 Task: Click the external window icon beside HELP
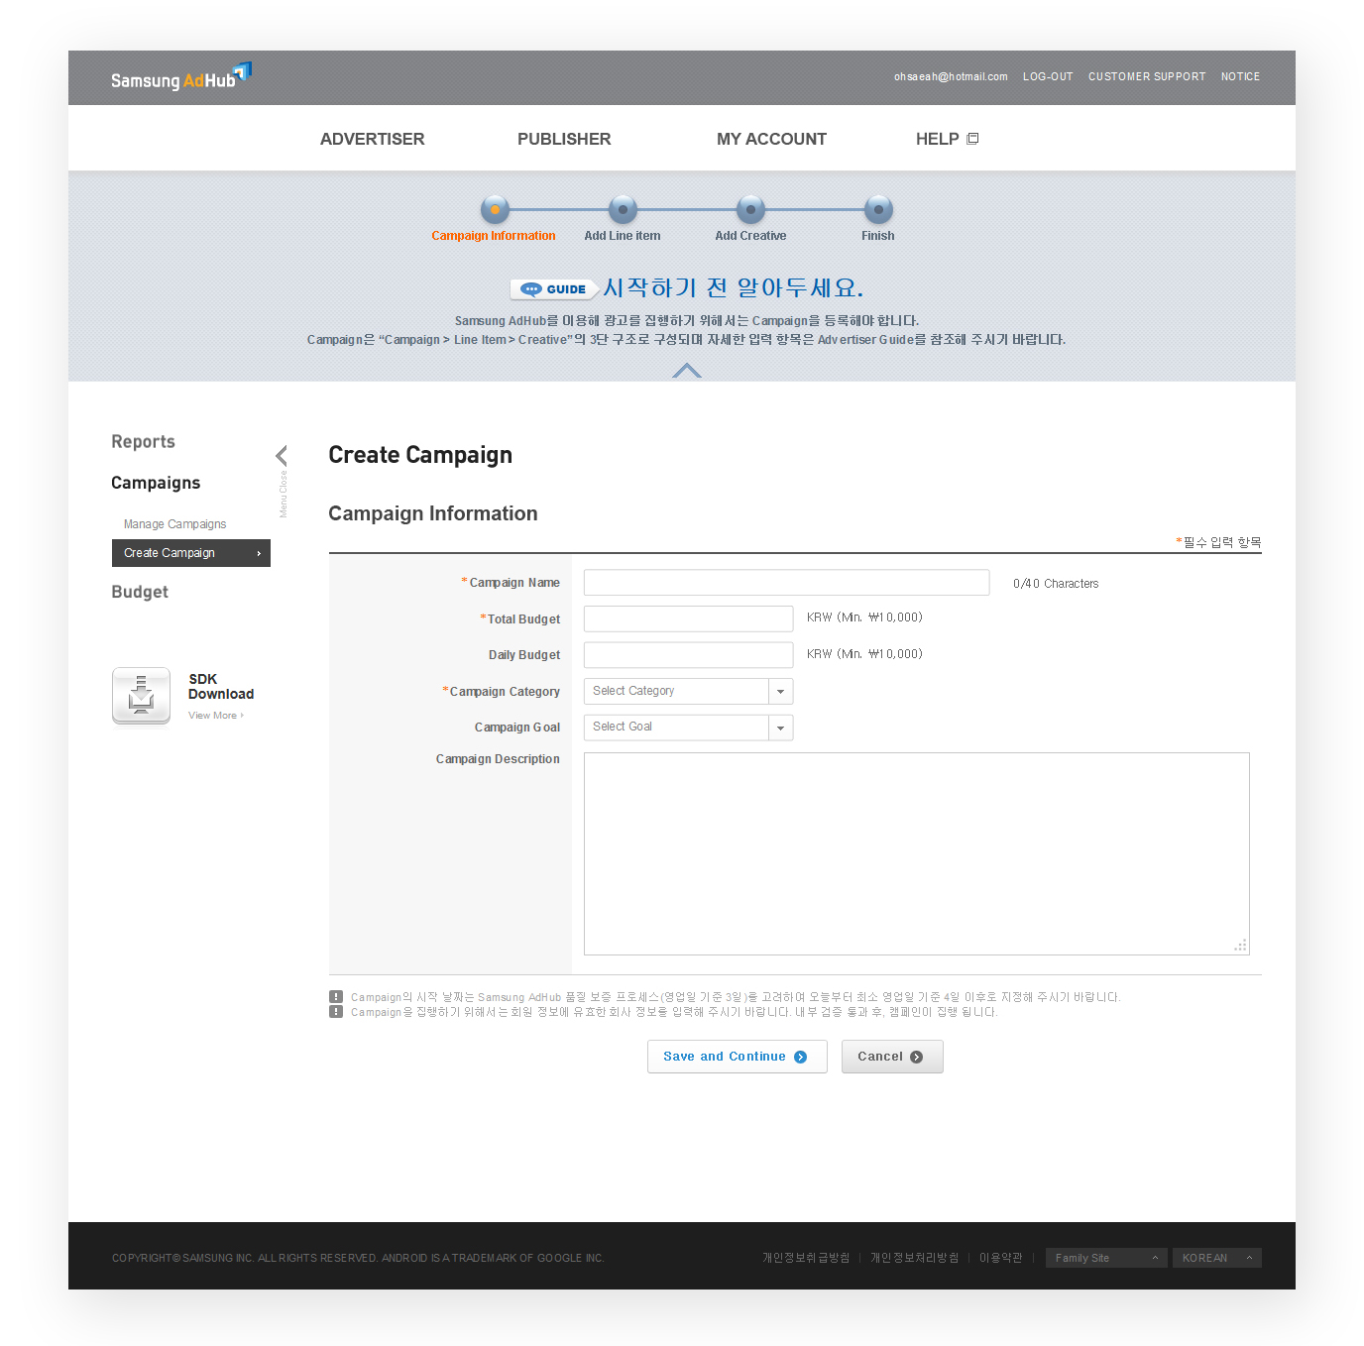coord(972,139)
